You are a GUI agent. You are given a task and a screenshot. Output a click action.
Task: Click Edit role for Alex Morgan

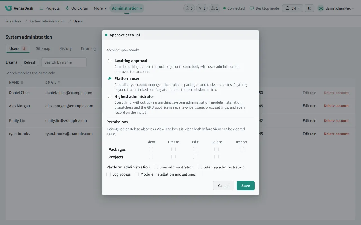(x=309, y=106)
